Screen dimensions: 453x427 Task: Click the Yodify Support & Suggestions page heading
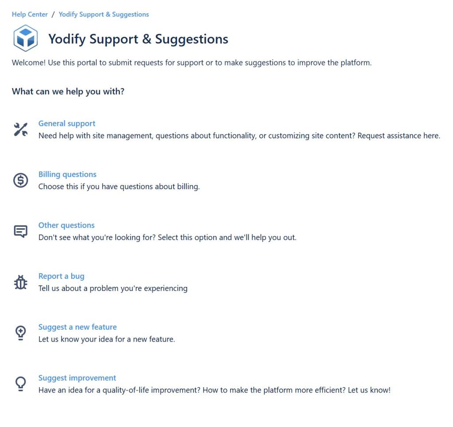138,39
